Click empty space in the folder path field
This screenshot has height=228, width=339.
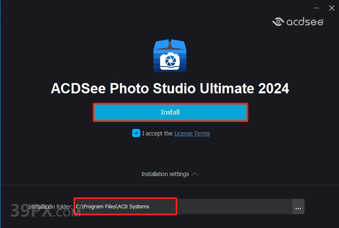coord(234,207)
